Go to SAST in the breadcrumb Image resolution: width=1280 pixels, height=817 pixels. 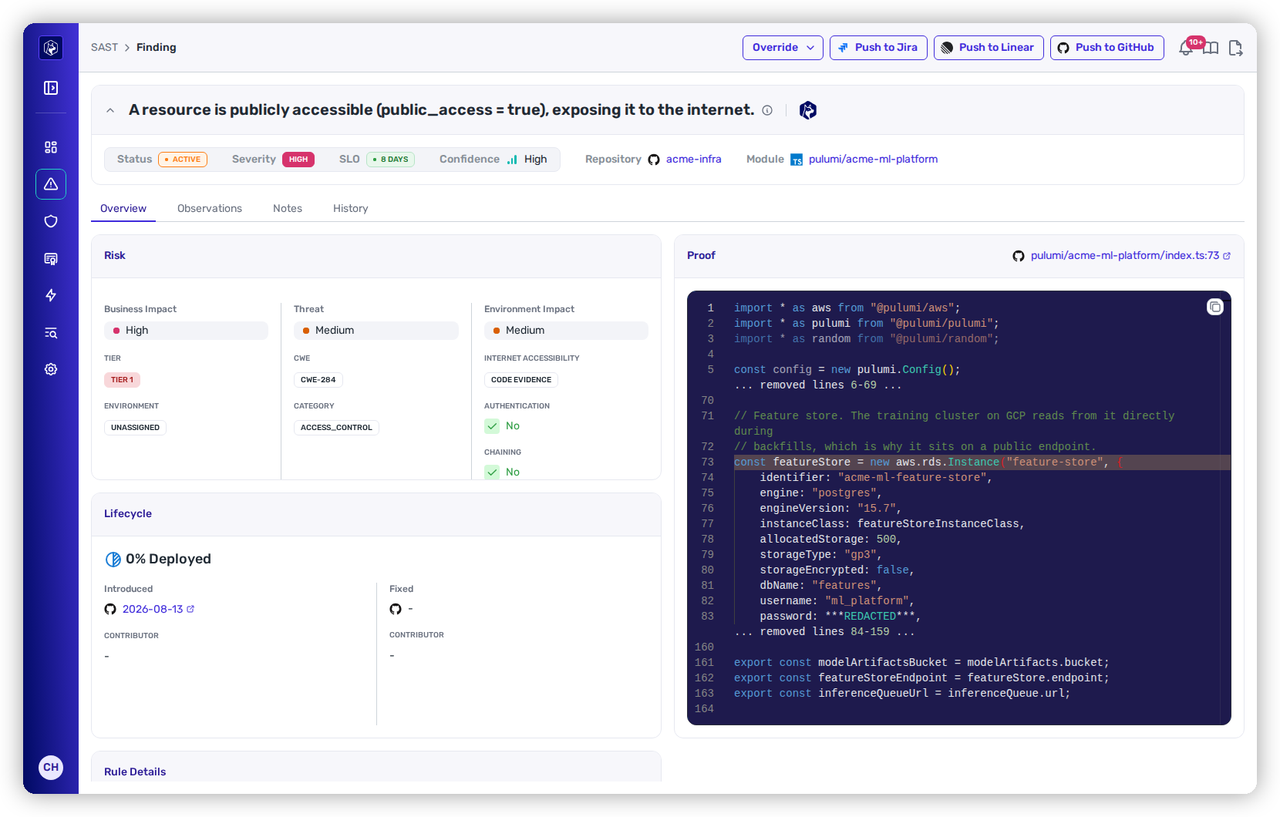pos(104,48)
